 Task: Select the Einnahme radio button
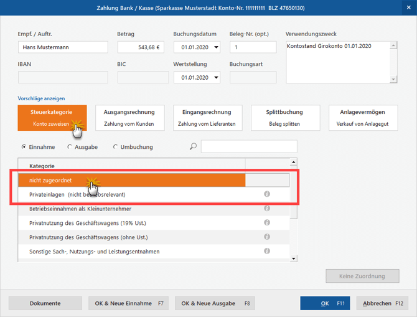(x=24, y=147)
